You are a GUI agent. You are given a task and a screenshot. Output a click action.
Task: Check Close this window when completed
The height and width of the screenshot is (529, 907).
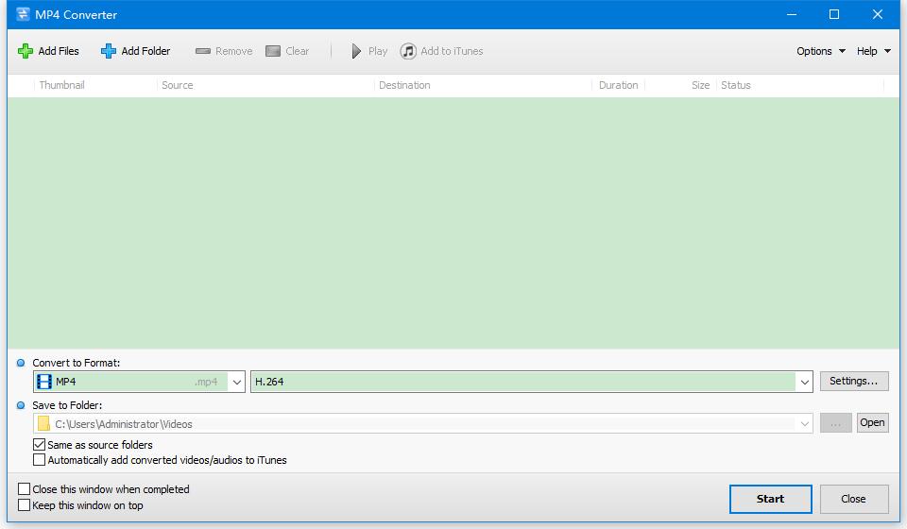(24, 489)
